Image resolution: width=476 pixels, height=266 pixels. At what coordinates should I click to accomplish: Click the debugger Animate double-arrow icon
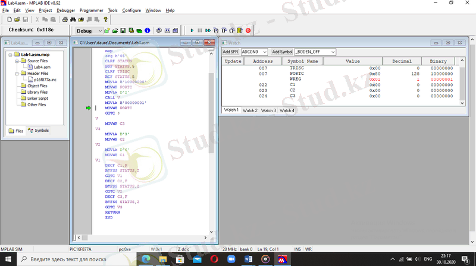pos(207,30)
